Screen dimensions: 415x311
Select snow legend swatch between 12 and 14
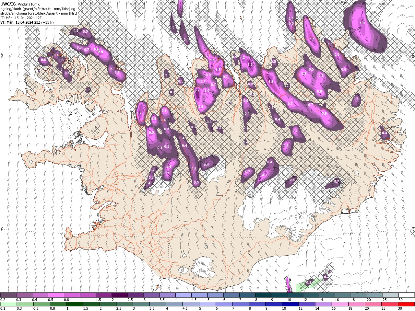pos(311,295)
